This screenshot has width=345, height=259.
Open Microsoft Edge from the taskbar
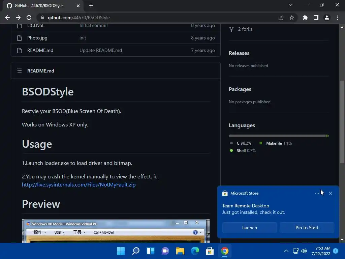click(x=195, y=251)
